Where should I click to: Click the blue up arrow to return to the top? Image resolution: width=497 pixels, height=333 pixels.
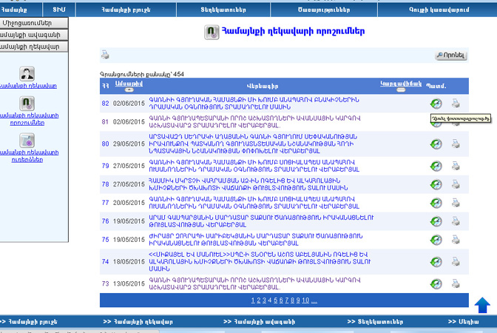pyautogui.click(x=482, y=305)
